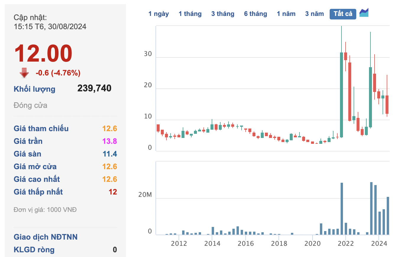The image size is (395, 257).
Task: Click the 'Đơn vị giá: 1000 VNĐ' note
Action: tap(45, 210)
